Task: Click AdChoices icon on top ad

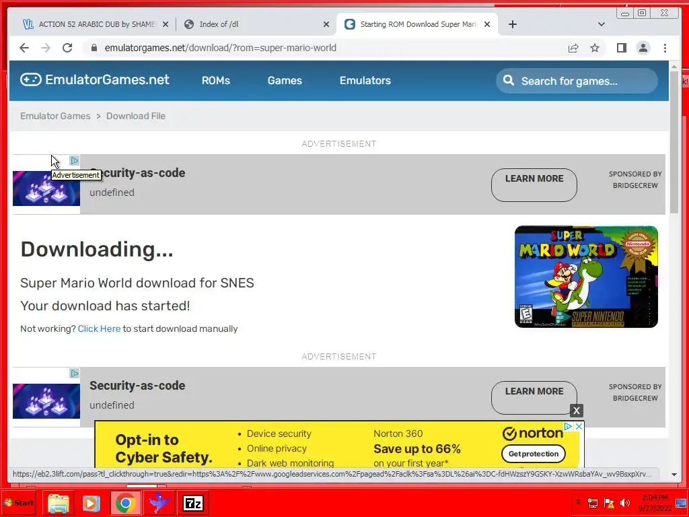Action: coord(74,160)
